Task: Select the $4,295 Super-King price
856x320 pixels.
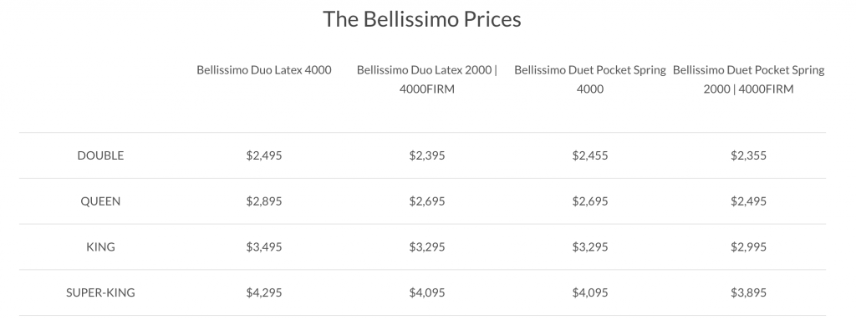Action: coord(263,292)
